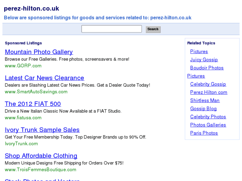Open the indented Pictures link above Juicy Gossip
242x181 pixels.
pyautogui.click(x=199, y=51)
